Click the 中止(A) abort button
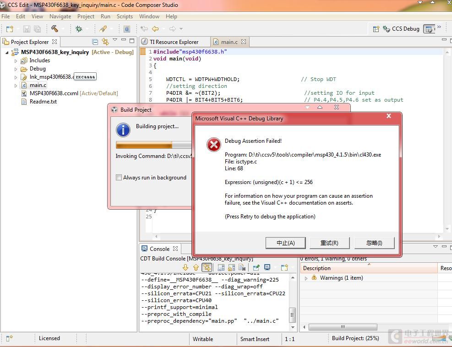This screenshot has width=452, height=347. pyautogui.click(x=285, y=243)
